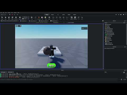Open the All Messages dropdown in Output
Viewport: 127px width, 95px height.
4,72
